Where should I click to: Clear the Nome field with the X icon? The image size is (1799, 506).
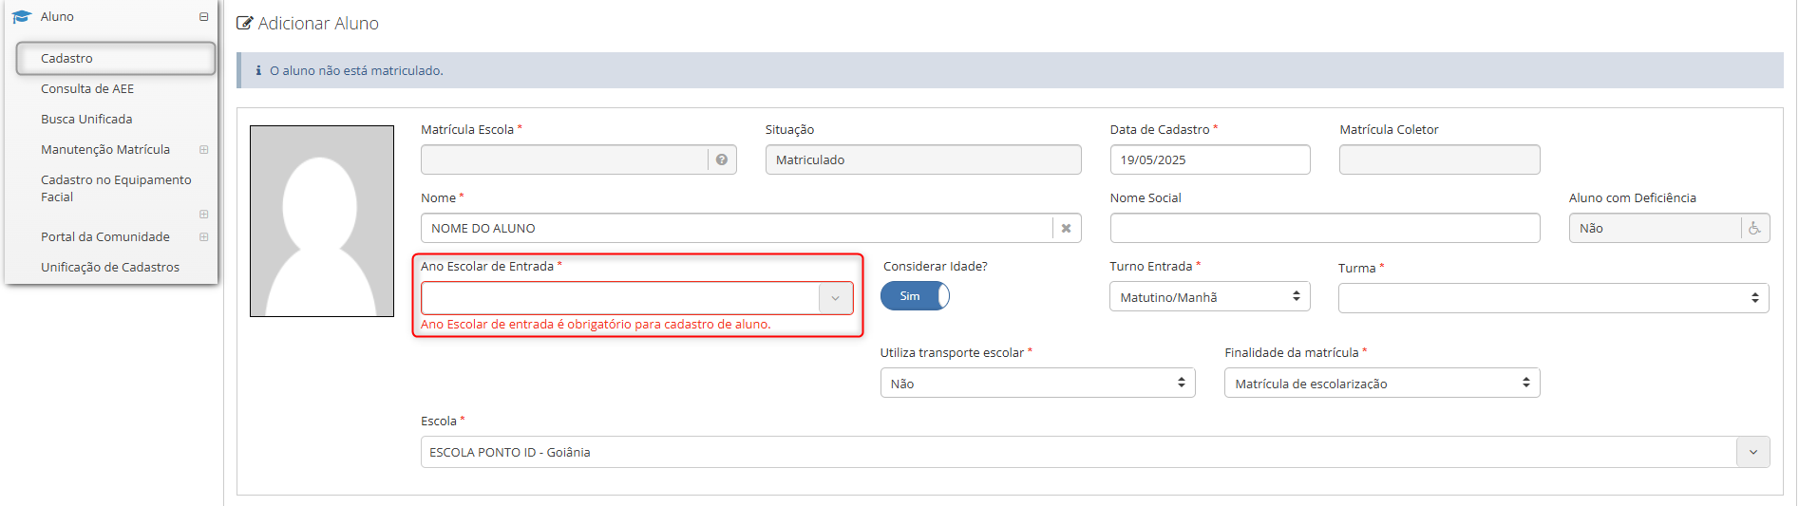[x=1066, y=228]
